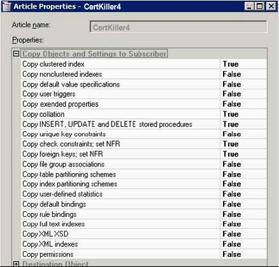Expand the Destination Object section

[x=16, y=264]
